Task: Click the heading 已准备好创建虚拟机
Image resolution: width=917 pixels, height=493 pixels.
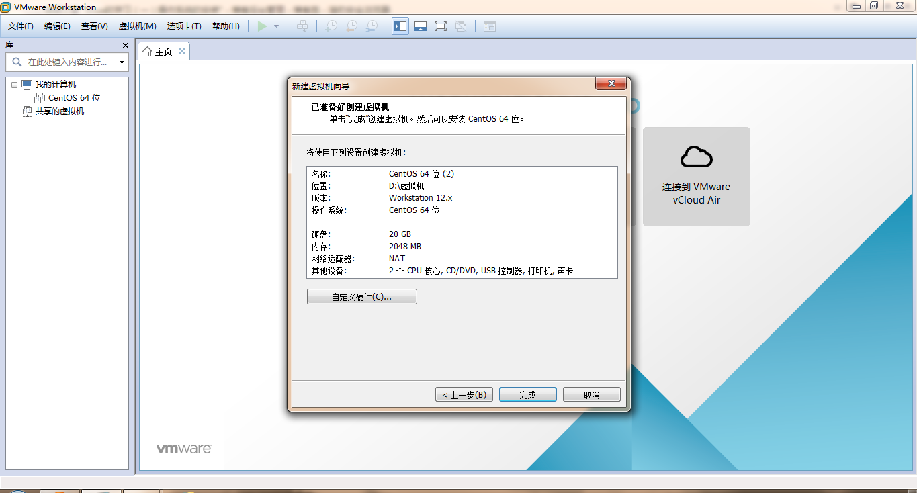Action: (350, 107)
